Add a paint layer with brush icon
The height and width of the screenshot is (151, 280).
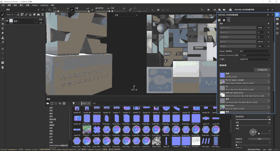click(x=26, y=15)
